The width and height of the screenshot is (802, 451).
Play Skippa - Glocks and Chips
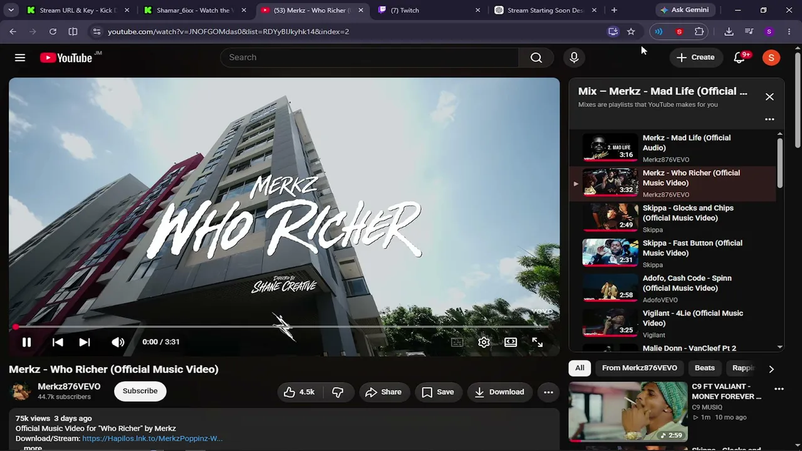(674, 218)
